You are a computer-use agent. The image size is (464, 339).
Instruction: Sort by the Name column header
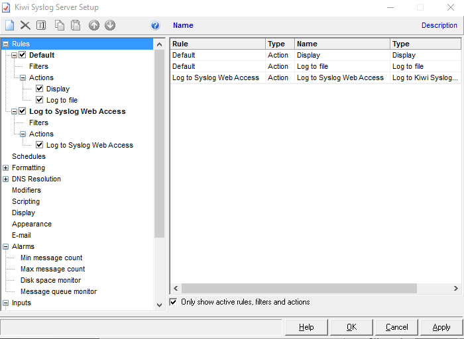(x=343, y=44)
